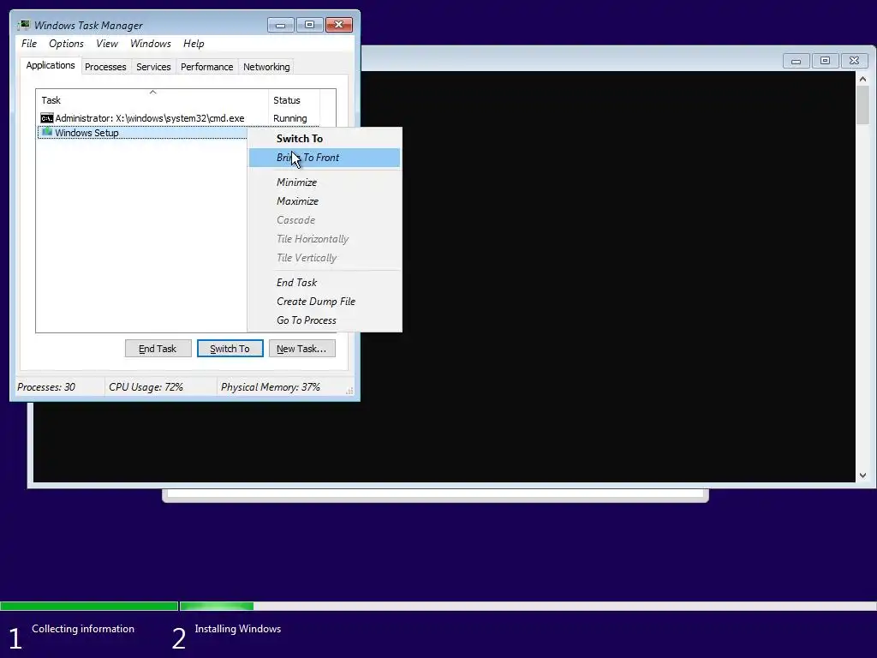Click the End Task button

[x=158, y=349]
